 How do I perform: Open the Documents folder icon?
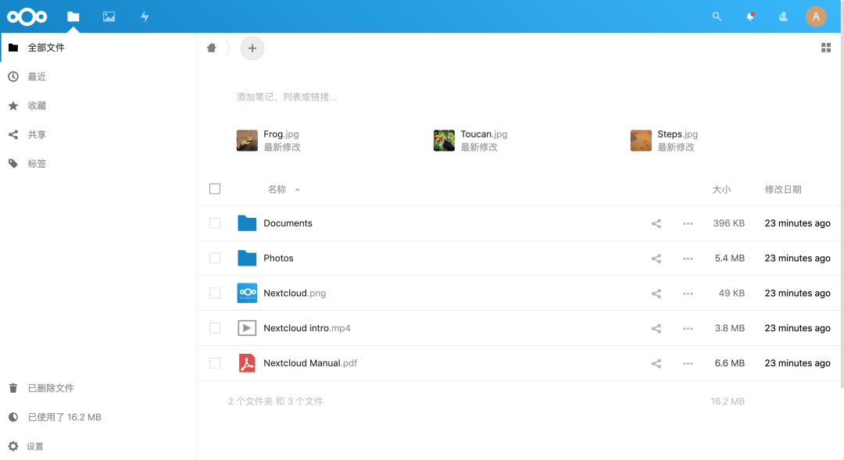point(247,223)
